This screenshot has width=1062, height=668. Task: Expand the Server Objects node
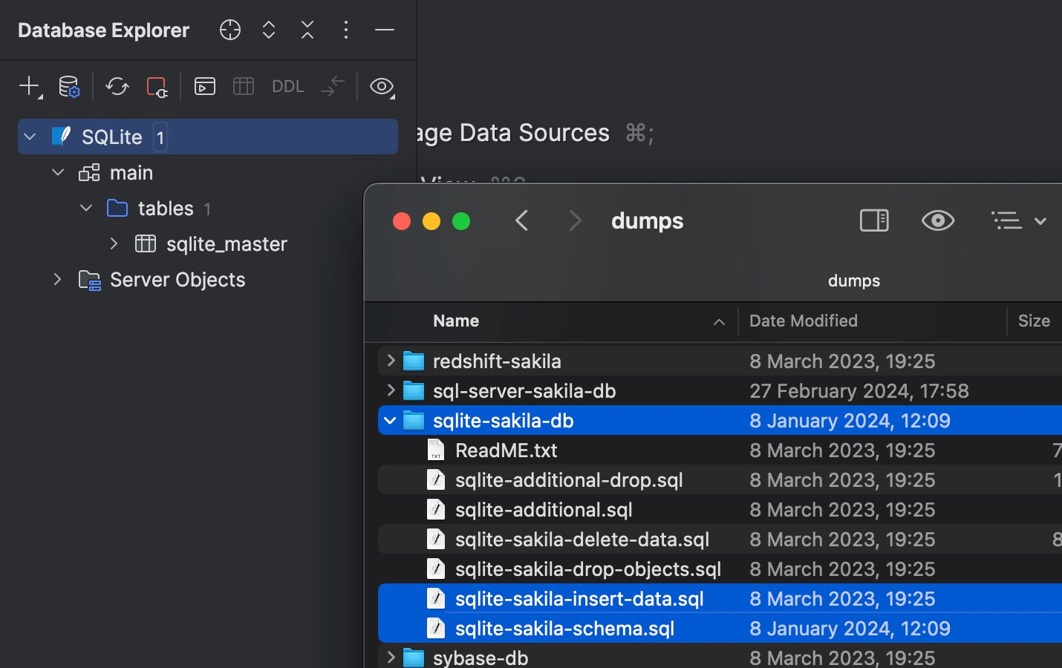[57, 280]
